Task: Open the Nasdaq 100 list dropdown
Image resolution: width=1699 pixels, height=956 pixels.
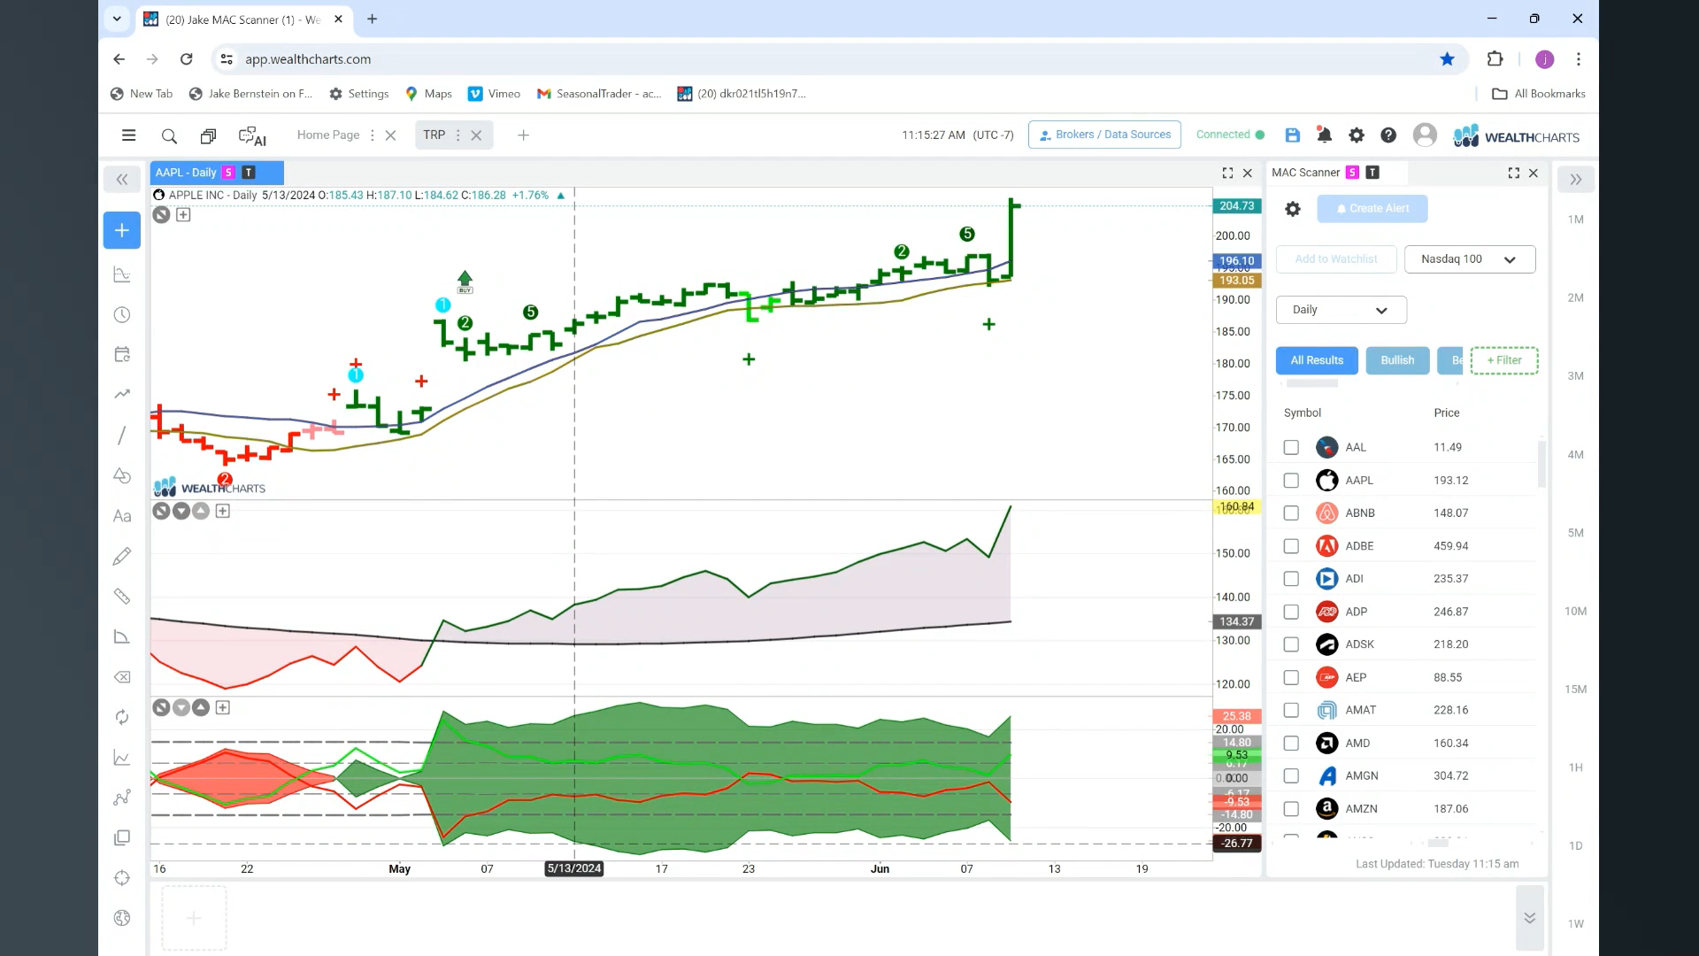Action: 1470,259
